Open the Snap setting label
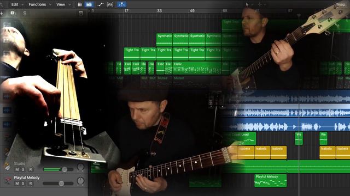This screenshot has height=196, width=350. tap(341, 4)
